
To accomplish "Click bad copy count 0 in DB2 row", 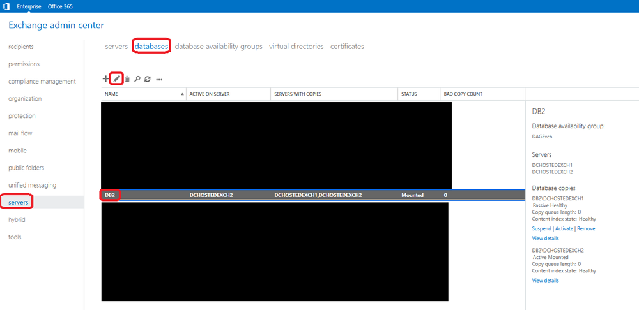I will coord(445,195).
